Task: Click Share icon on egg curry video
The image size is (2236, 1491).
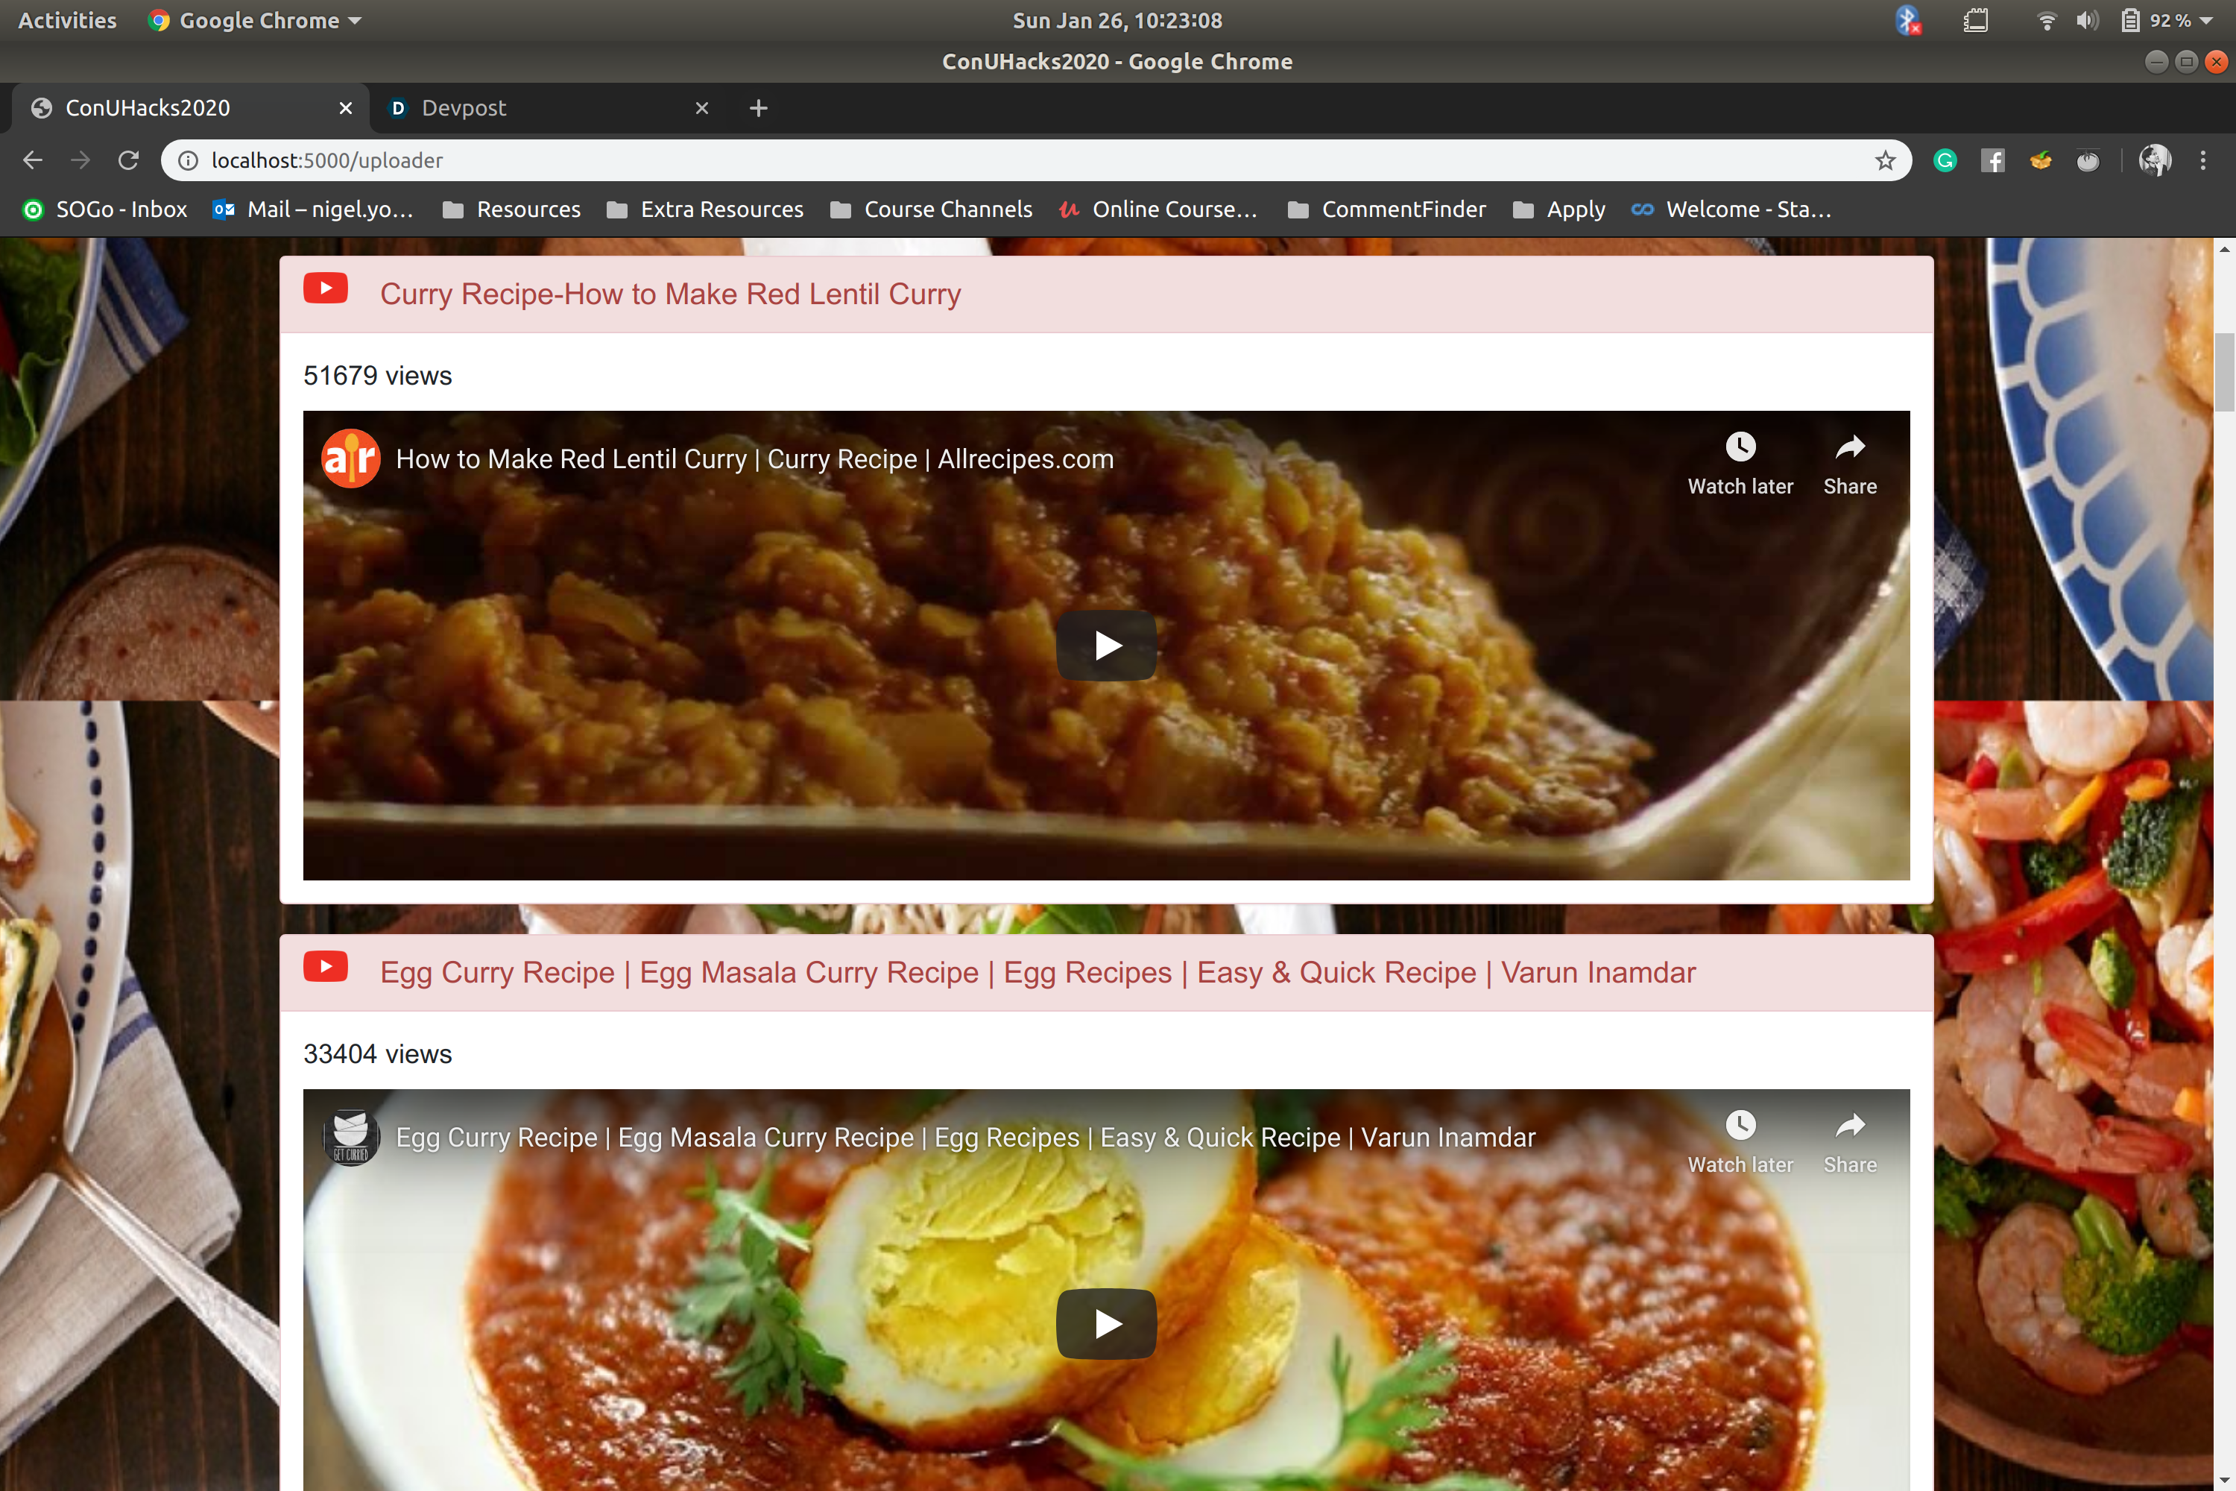Action: pyautogui.click(x=1849, y=1126)
